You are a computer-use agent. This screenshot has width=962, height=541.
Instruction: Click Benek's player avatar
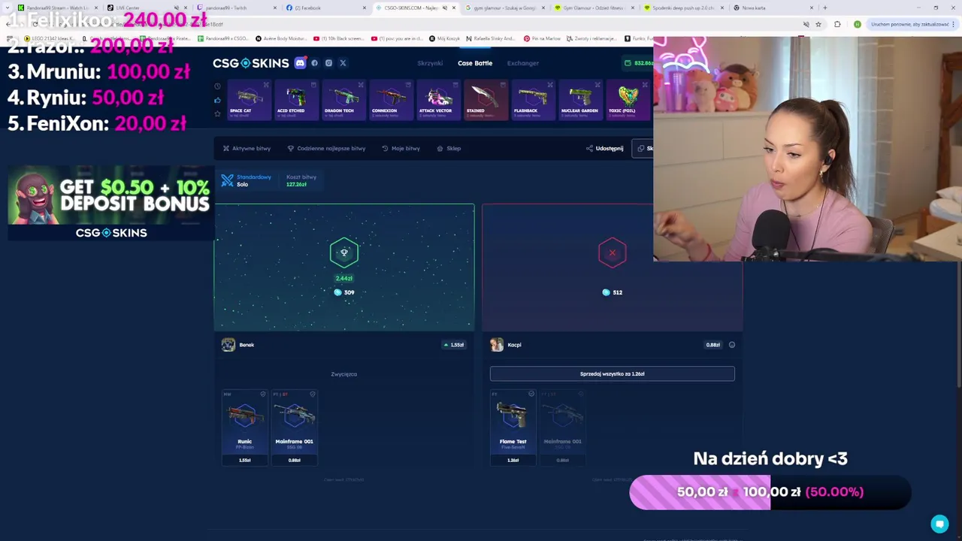(x=228, y=345)
